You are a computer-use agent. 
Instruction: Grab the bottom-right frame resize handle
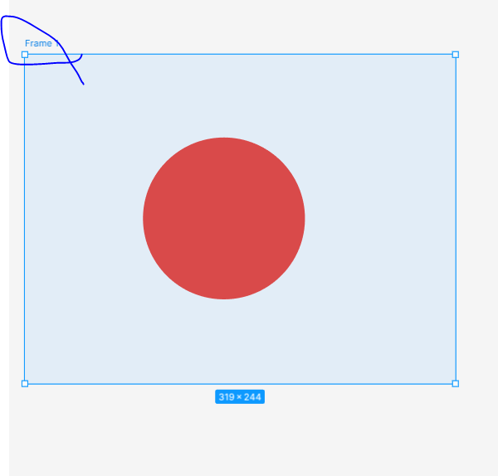coord(456,384)
